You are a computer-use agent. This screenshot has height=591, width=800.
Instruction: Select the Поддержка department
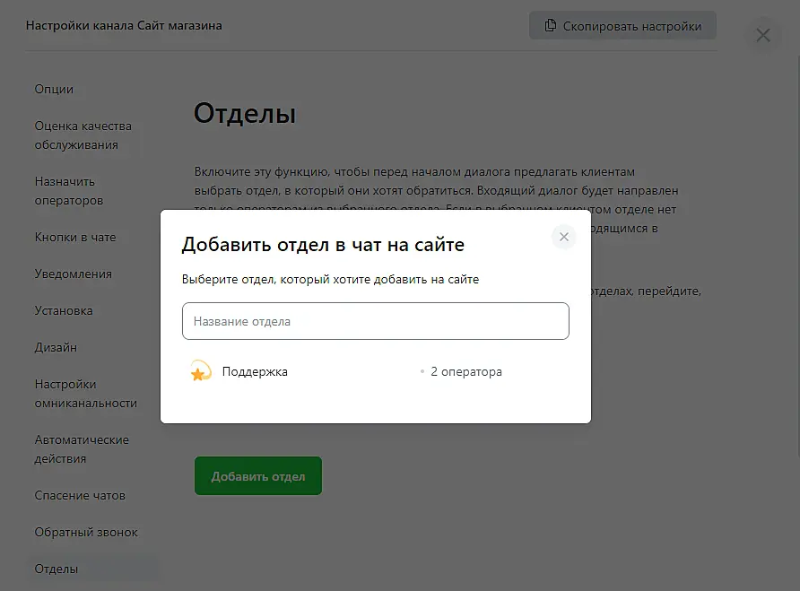pos(256,371)
